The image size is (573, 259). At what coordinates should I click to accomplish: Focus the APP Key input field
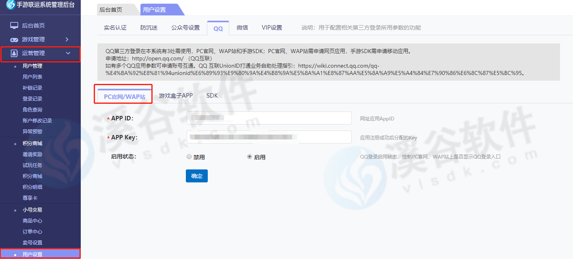pos(269,137)
